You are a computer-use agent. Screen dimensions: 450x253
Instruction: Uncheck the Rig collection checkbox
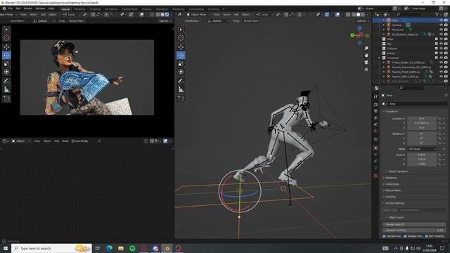(437, 44)
